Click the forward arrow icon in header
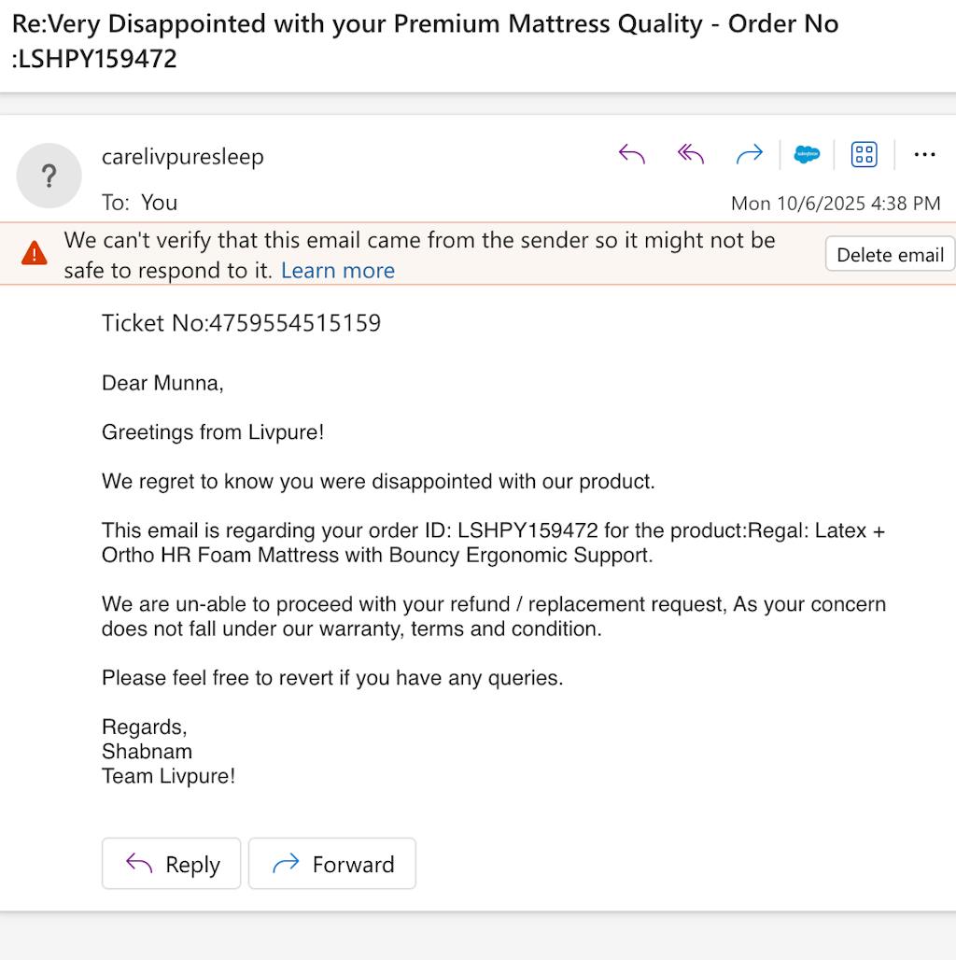Image resolution: width=956 pixels, height=960 pixels. coord(749,155)
